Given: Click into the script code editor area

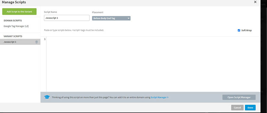Looking at the screenshot, I should tap(153, 64).
